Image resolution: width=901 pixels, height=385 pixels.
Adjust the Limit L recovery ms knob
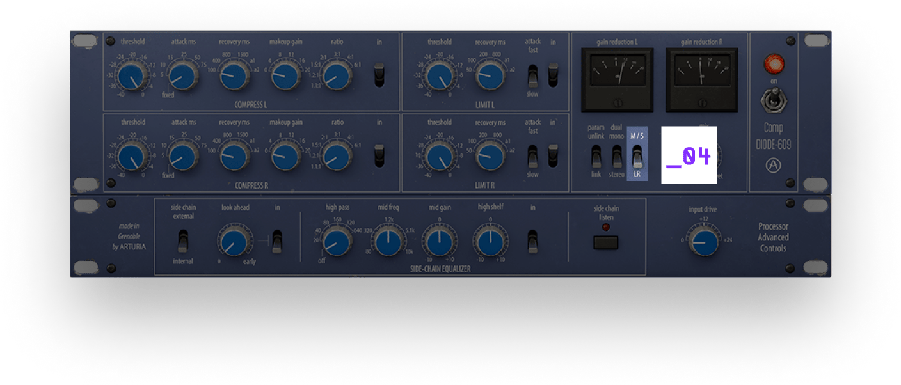pyautogui.click(x=490, y=77)
